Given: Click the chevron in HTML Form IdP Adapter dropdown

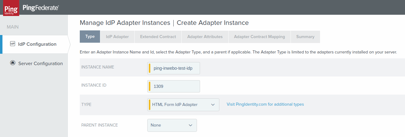Looking at the screenshot, I should click(213, 105).
